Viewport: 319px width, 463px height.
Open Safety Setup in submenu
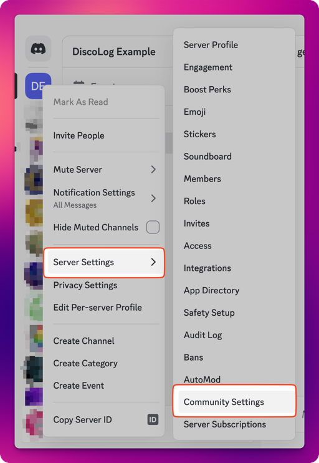point(234,313)
